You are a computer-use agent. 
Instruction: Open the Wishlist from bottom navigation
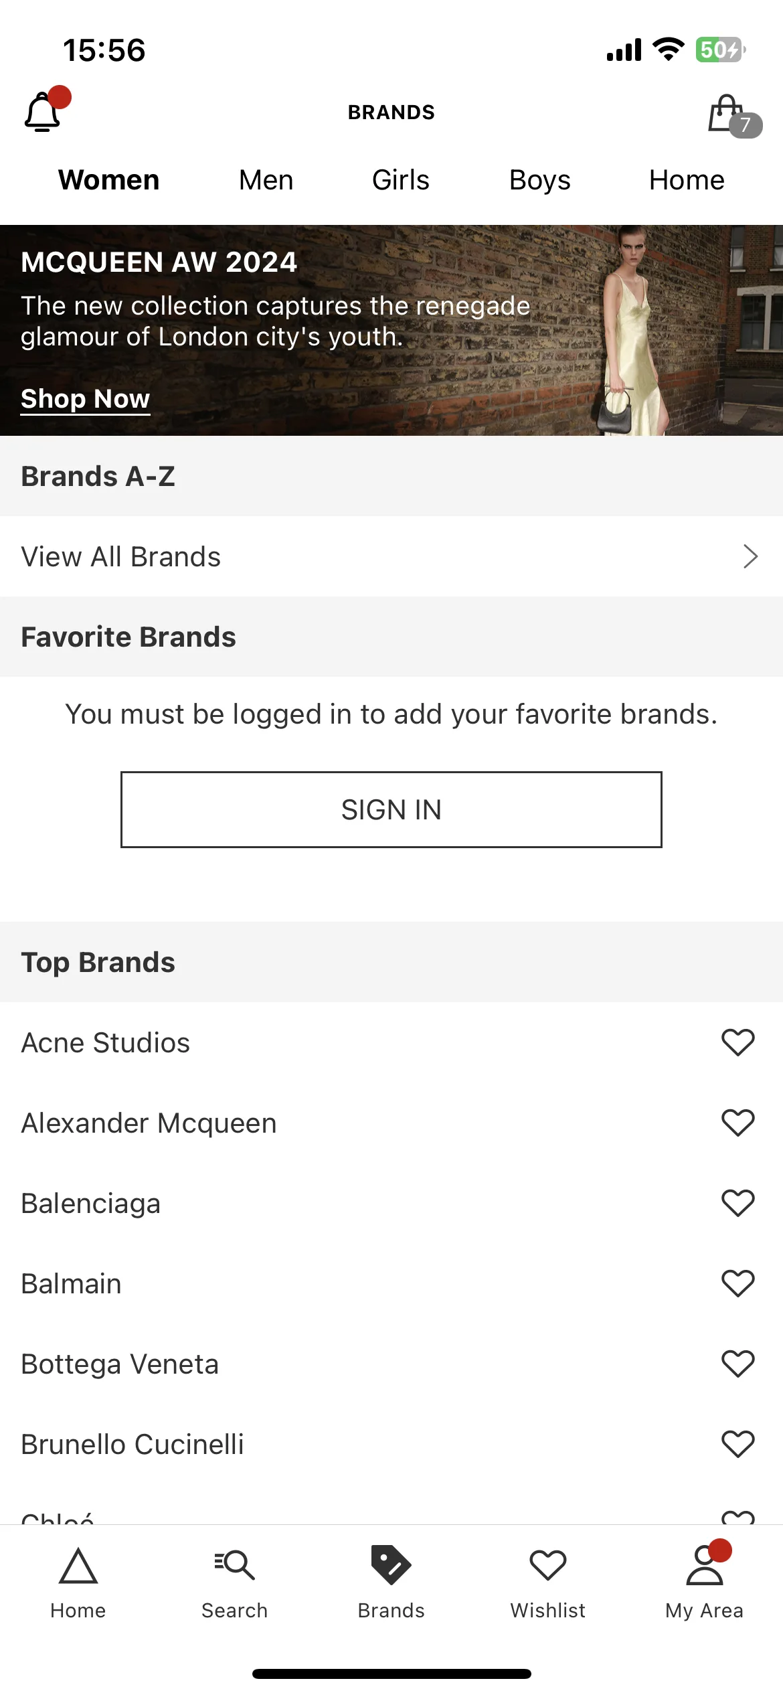click(548, 1583)
